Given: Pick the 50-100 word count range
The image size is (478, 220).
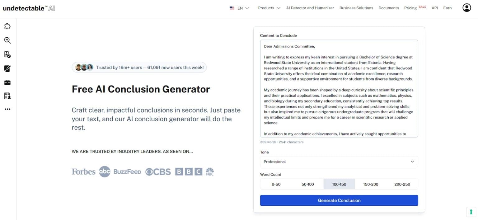Looking at the screenshot, I should (308, 184).
